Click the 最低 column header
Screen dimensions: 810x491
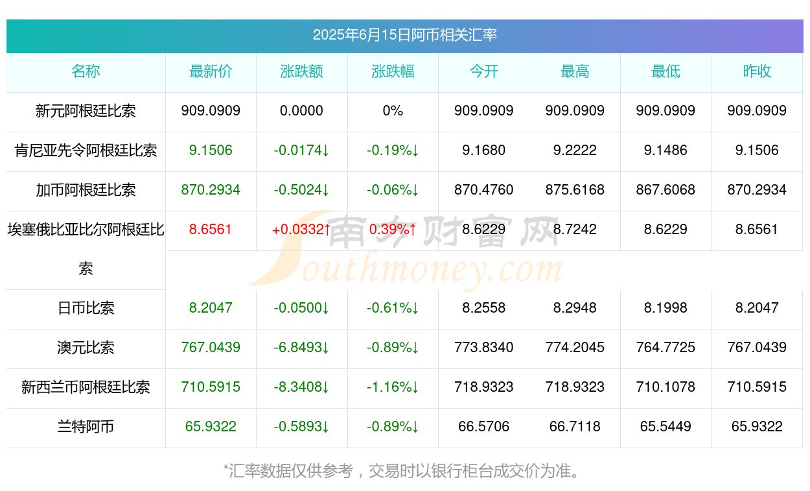666,71
